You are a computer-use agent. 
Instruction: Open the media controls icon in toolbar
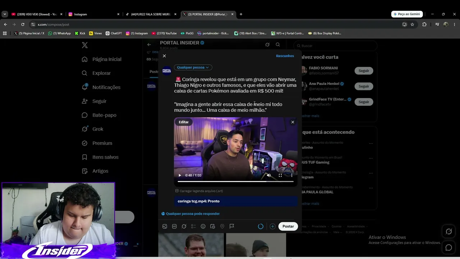437,24
